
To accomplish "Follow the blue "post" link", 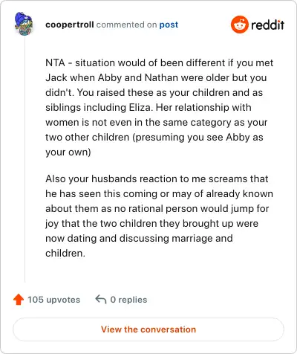I will point(169,25).
